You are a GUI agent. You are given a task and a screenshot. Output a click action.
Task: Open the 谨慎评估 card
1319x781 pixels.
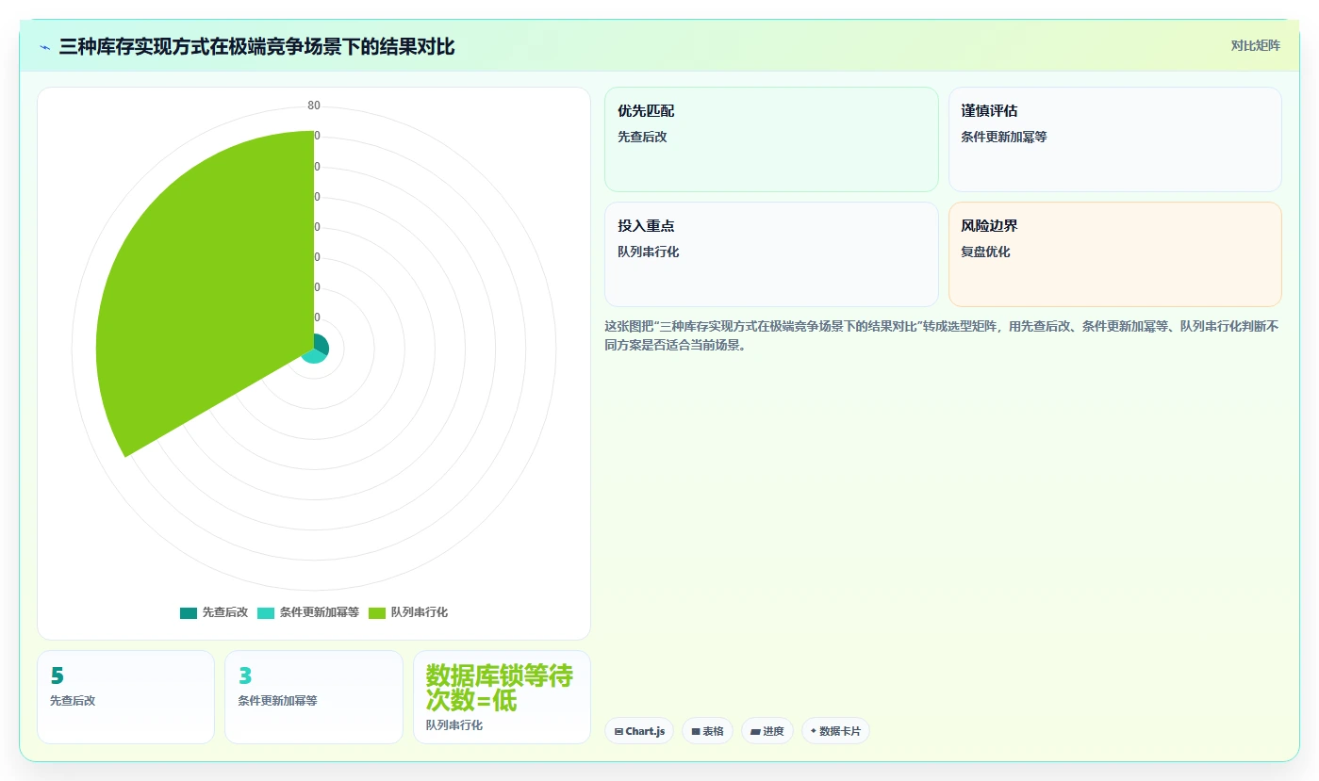point(1114,139)
